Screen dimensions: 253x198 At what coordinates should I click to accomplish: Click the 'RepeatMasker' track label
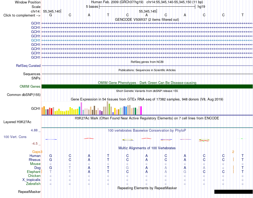point(29,192)
